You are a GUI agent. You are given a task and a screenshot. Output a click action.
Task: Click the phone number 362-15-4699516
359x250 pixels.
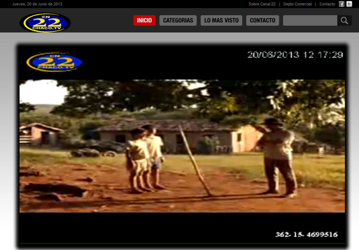tap(306, 234)
